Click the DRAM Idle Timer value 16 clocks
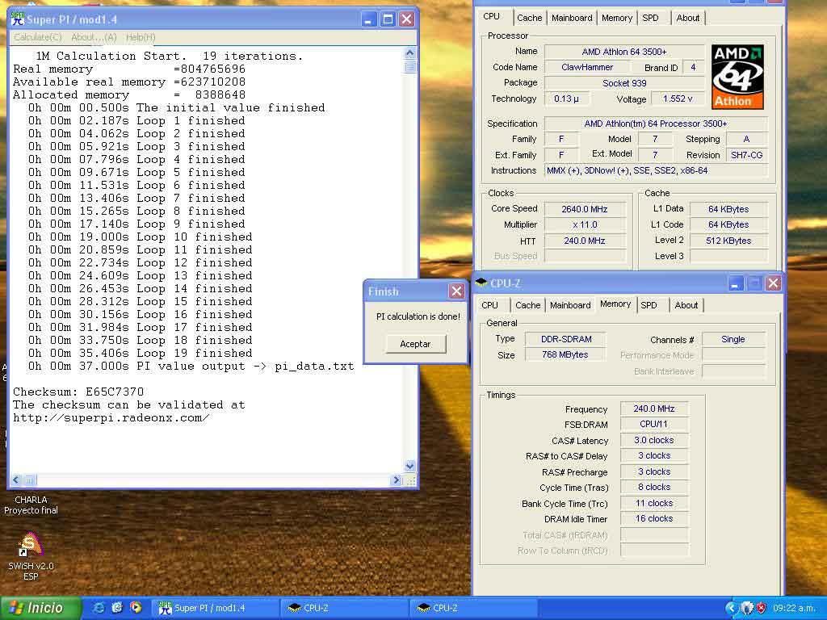This screenshot has height=620, width=827. click(654, 519)
